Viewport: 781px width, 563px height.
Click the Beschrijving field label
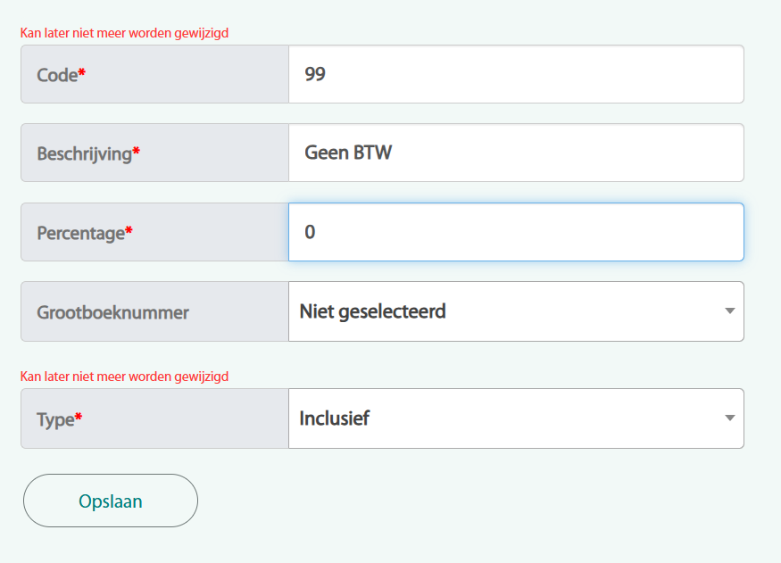[x=84, y=153]
